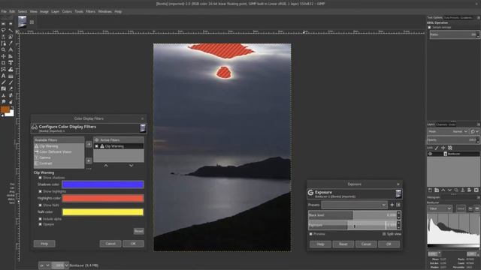Duplicate the current layer

coord(456,190)
